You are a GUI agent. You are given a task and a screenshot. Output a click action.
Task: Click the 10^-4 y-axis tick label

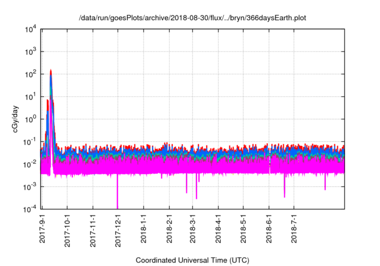point(30,208)
